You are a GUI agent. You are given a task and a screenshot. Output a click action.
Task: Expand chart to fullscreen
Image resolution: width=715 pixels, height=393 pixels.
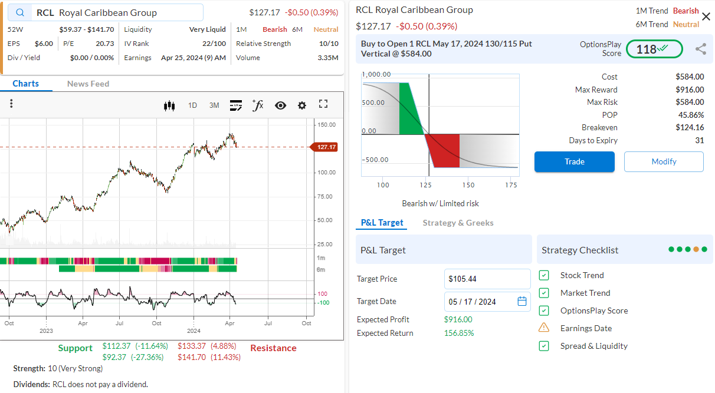click(x=323, y=104)
